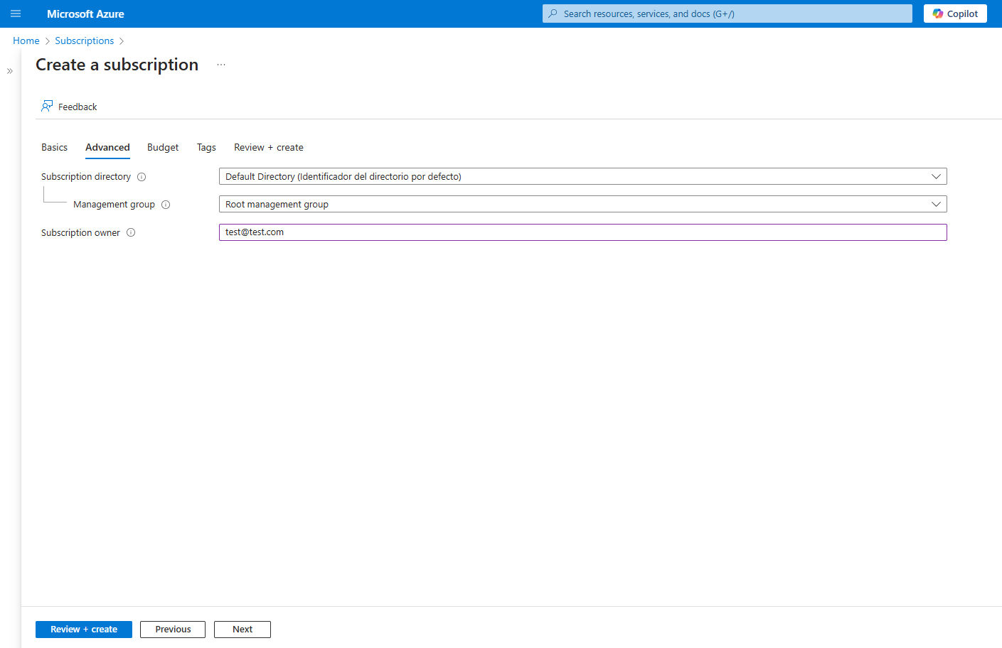Click the blue Review + create button
This screenshot has height=648, width=1002.
coord(84,630)
